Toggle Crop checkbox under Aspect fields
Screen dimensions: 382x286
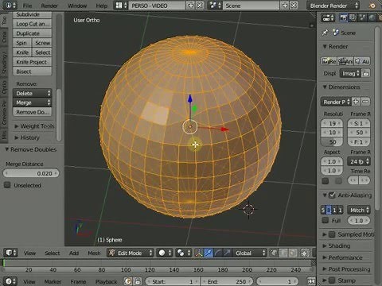338,181
